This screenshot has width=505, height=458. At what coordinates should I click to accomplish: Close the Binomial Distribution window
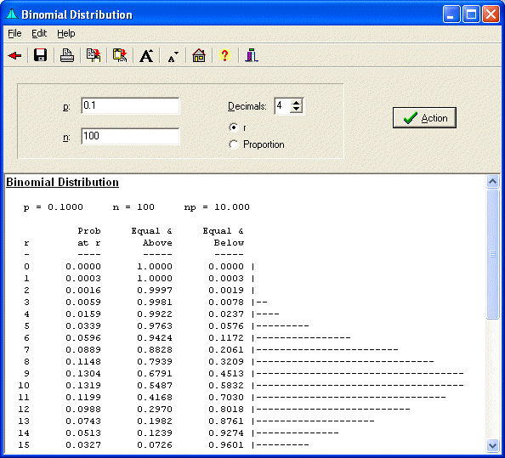click(x=491, y=14)
